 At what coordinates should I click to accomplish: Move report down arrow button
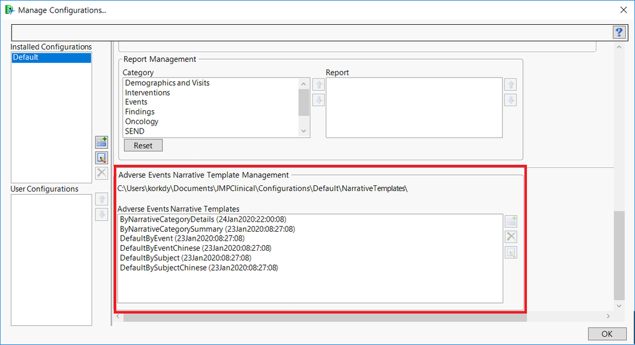click(511, 100)
